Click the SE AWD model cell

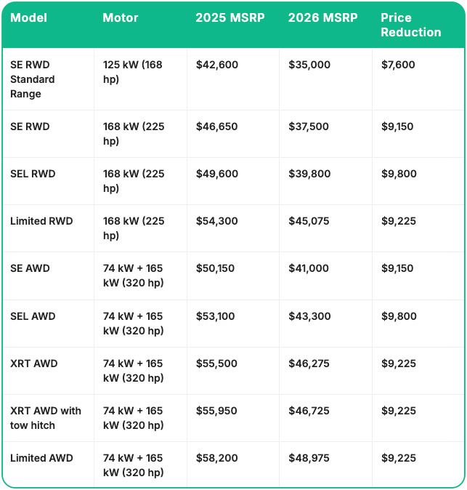click(30, 268)
